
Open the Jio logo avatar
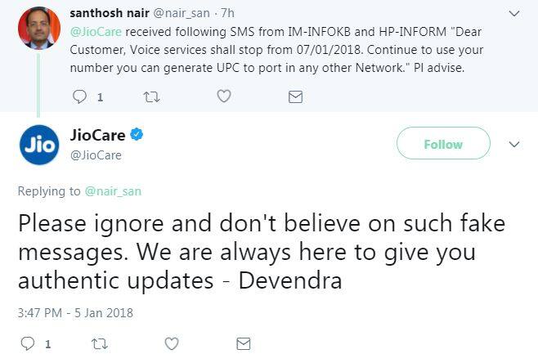coord(39,144)
